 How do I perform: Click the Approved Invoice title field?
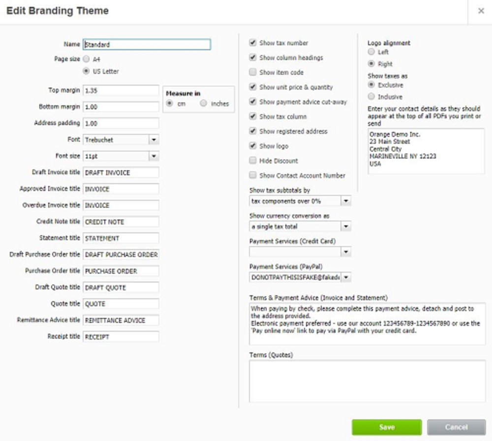pyautogui.click(x=121, y=189)
